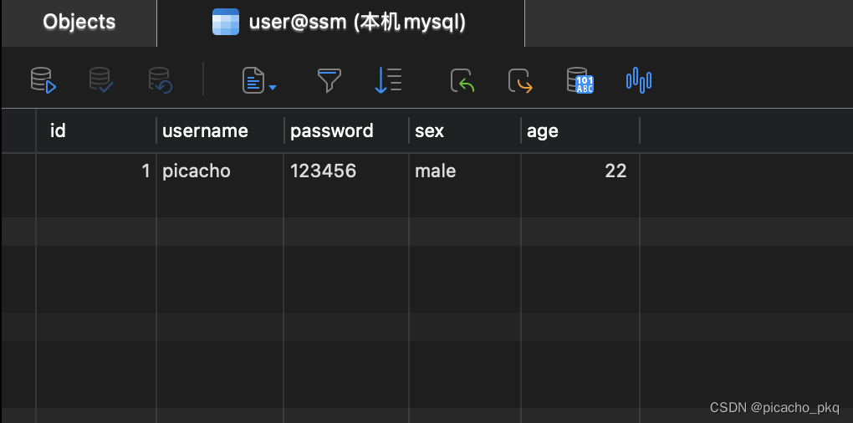Click the Export icon with orange arrow
853x423 pixels.
point(520,80)
